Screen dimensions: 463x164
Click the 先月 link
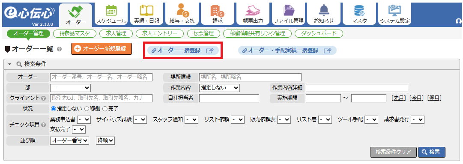pos(399,98)
